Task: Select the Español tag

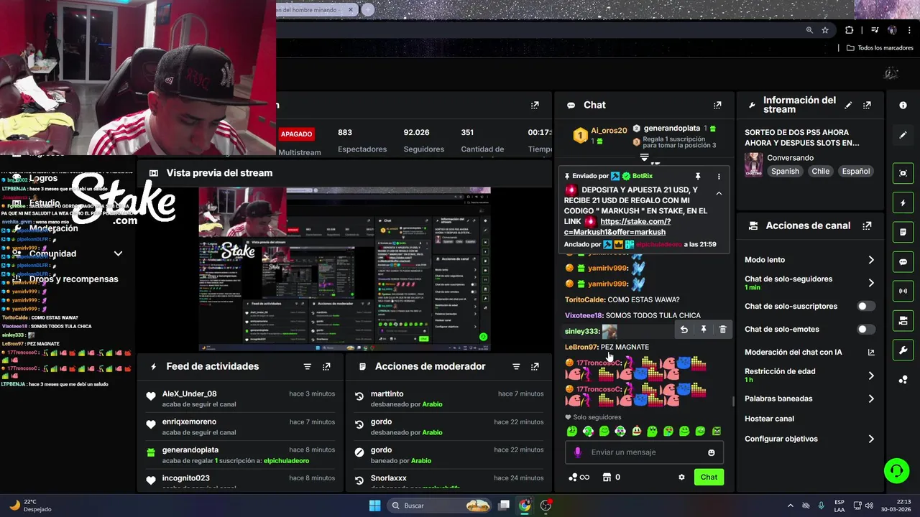Action: pyautogui.click(x=856, y=171)
